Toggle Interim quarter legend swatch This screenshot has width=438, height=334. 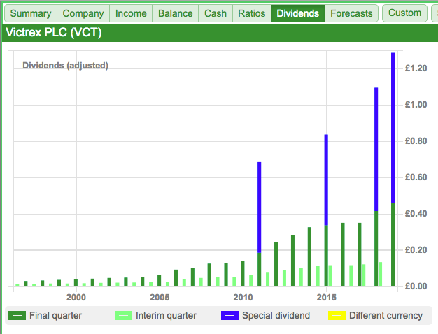coord(123,316)
